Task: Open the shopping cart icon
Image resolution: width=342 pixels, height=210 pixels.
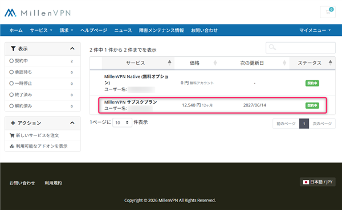Action: 328,12
